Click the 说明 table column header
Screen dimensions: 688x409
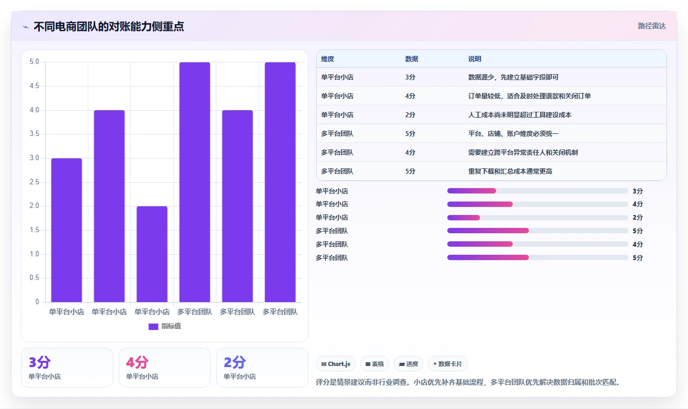pyautogui.click(x=475, y=59)
